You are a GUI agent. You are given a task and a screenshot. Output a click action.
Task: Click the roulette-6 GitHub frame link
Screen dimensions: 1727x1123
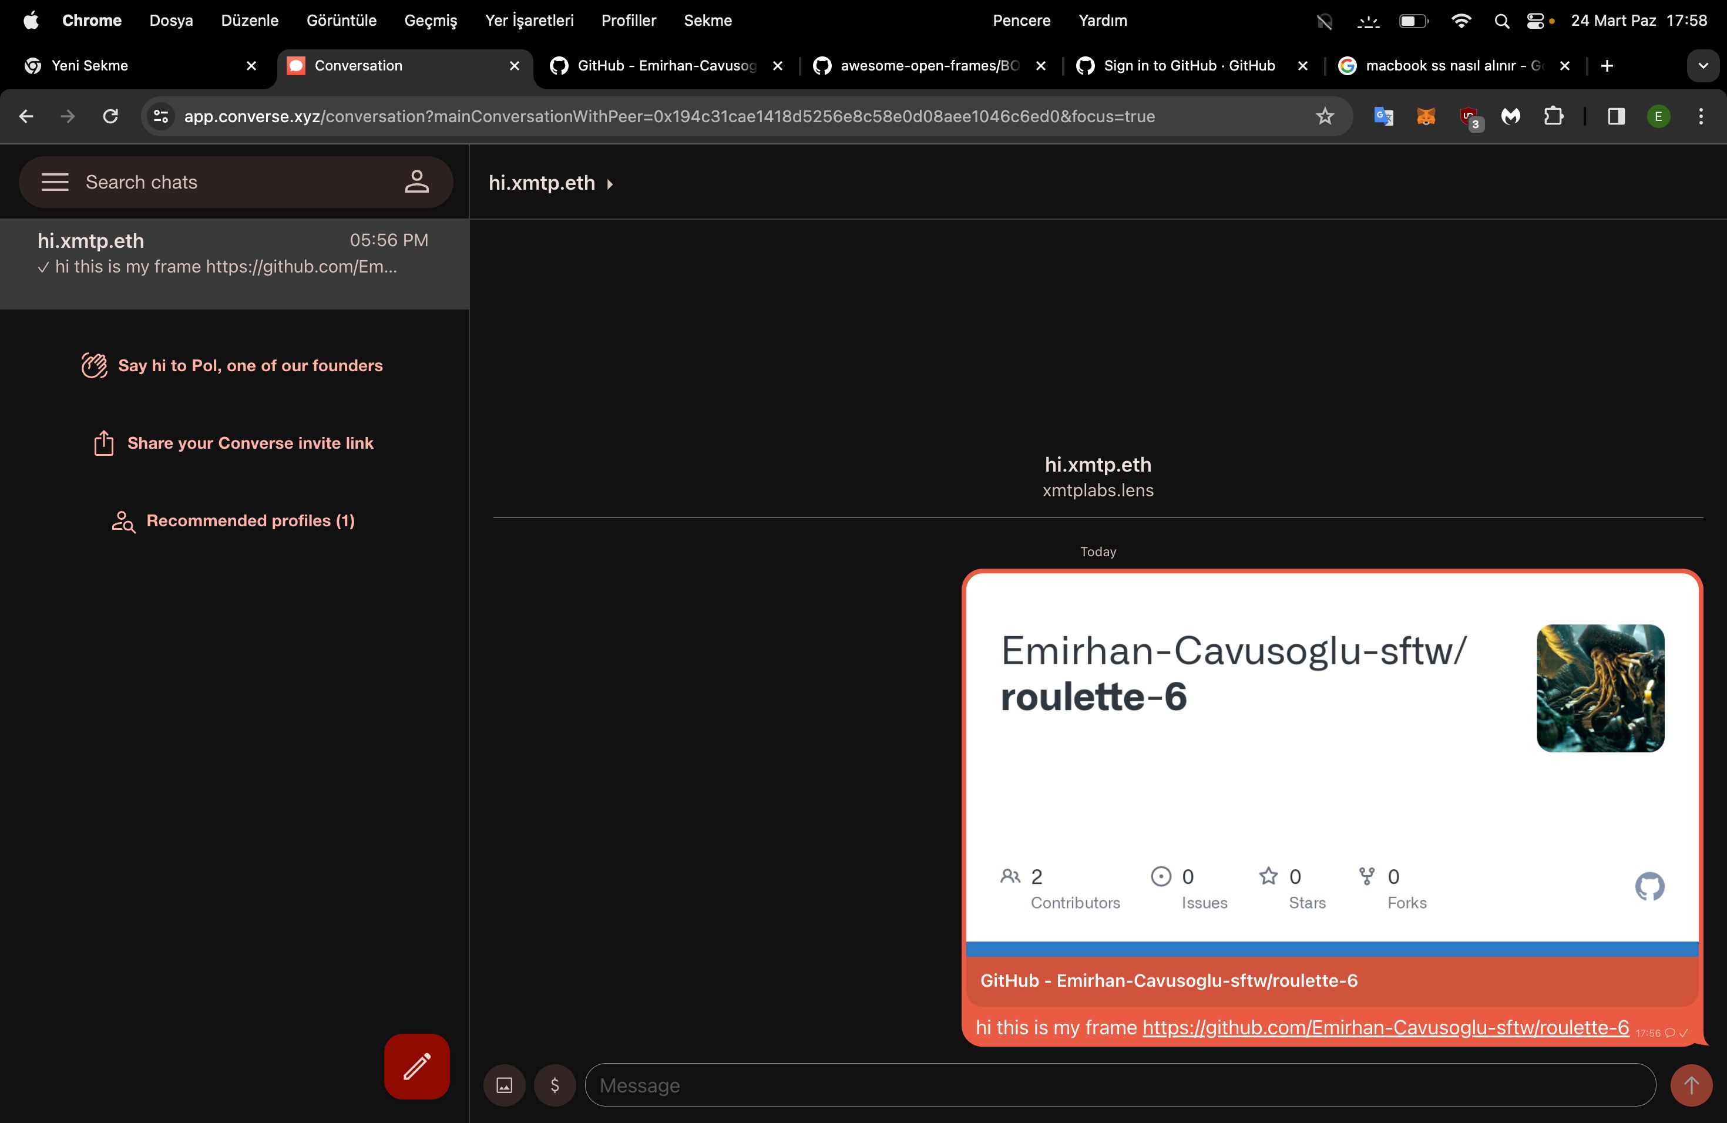click(x=1386, y=1027)
